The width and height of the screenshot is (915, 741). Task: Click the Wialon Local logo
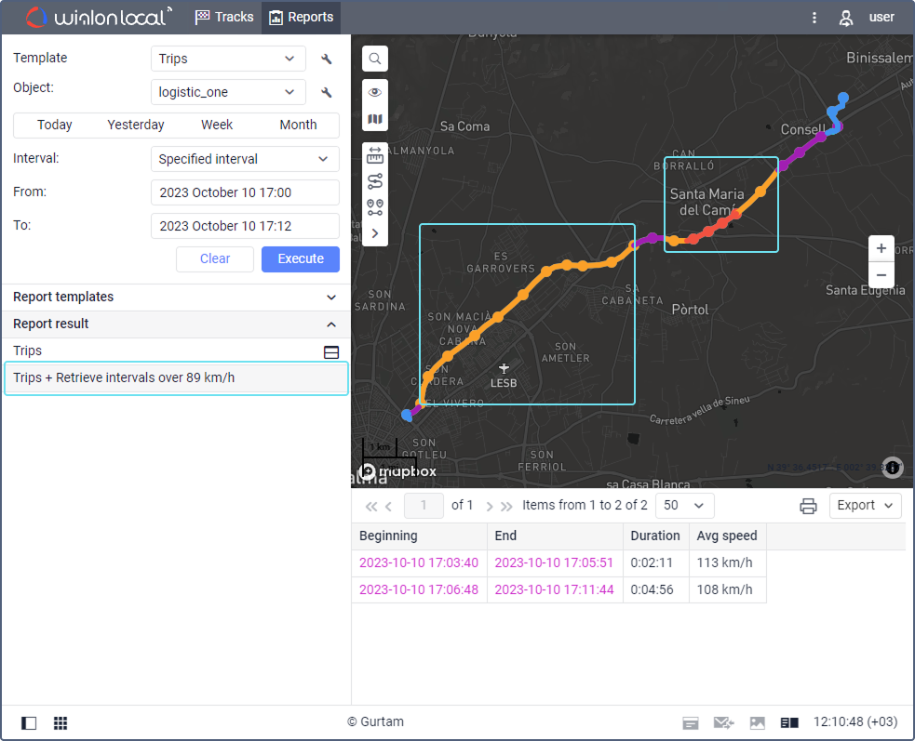(x=99, y=18)
